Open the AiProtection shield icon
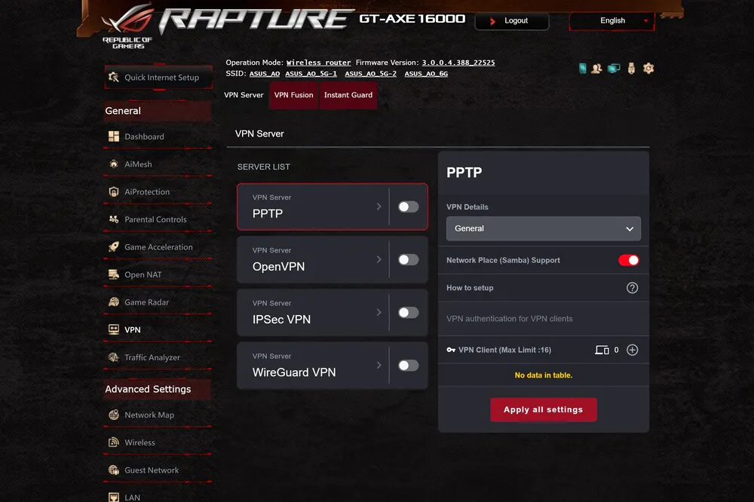This screenshot has width=754, height=502. point(114,192)
